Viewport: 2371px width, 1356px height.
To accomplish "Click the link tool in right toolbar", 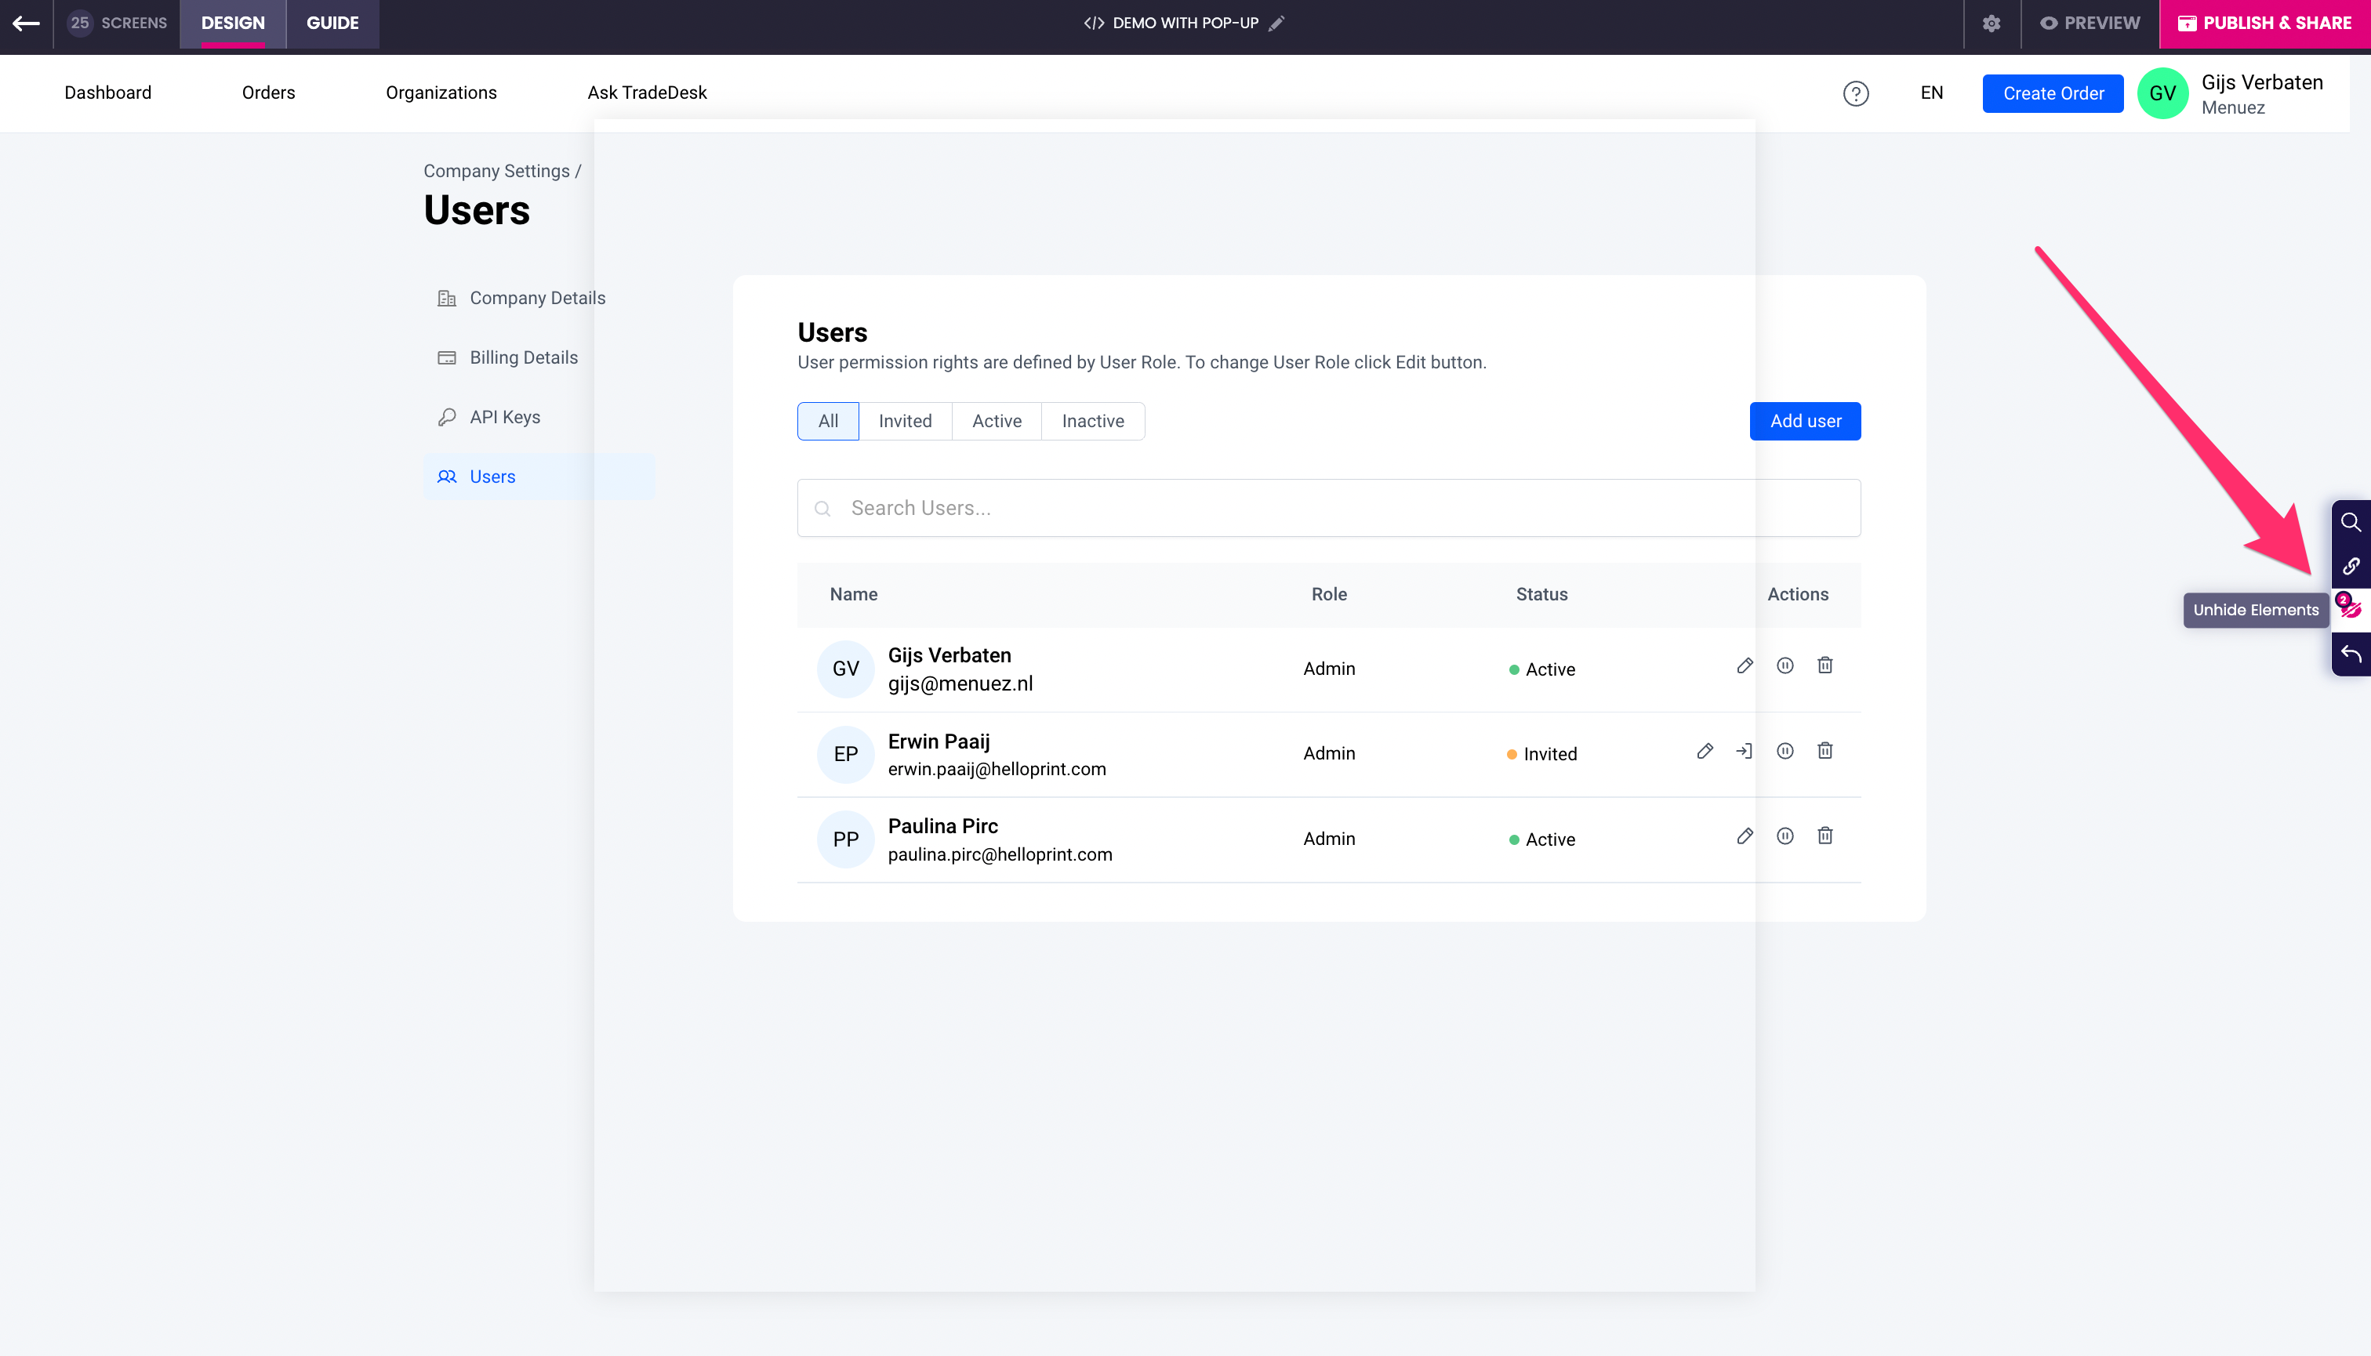I will (2351, 565).
